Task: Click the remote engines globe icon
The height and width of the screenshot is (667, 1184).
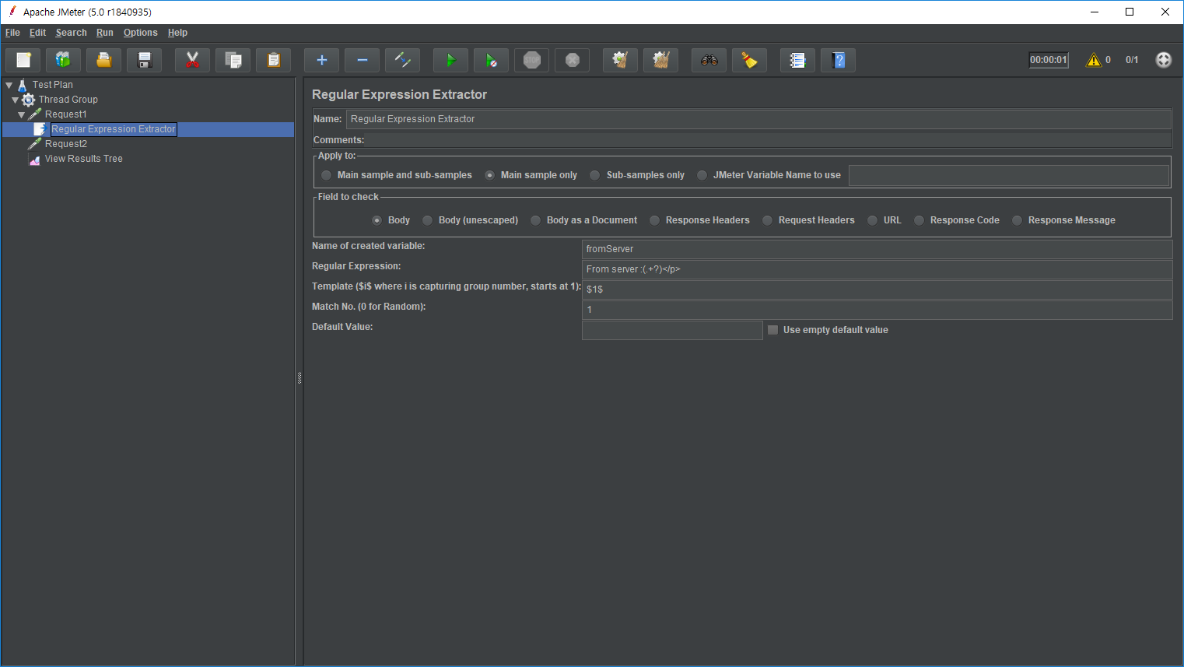Action: click(x=1163, y=60)
